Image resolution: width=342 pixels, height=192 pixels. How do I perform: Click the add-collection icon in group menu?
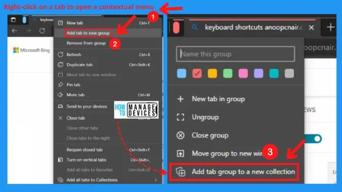pos(181,172)
